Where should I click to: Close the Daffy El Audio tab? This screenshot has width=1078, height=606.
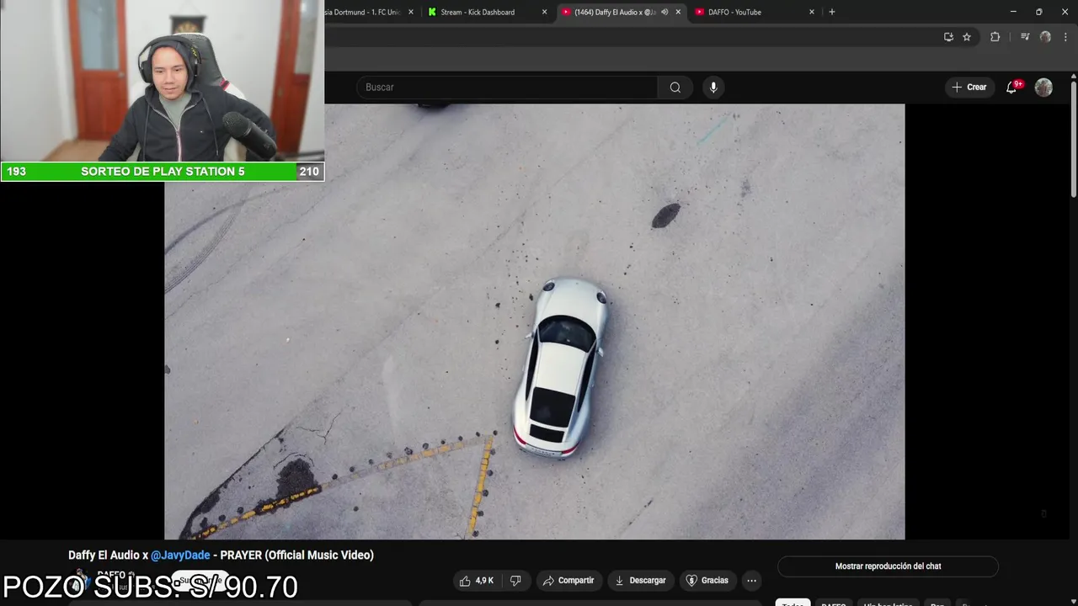coord(678,12)
